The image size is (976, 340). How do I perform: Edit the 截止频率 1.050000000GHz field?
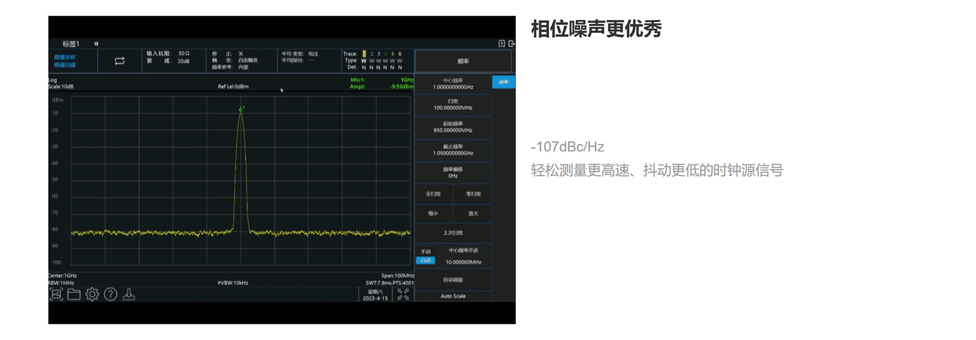[x=453, y=150]
